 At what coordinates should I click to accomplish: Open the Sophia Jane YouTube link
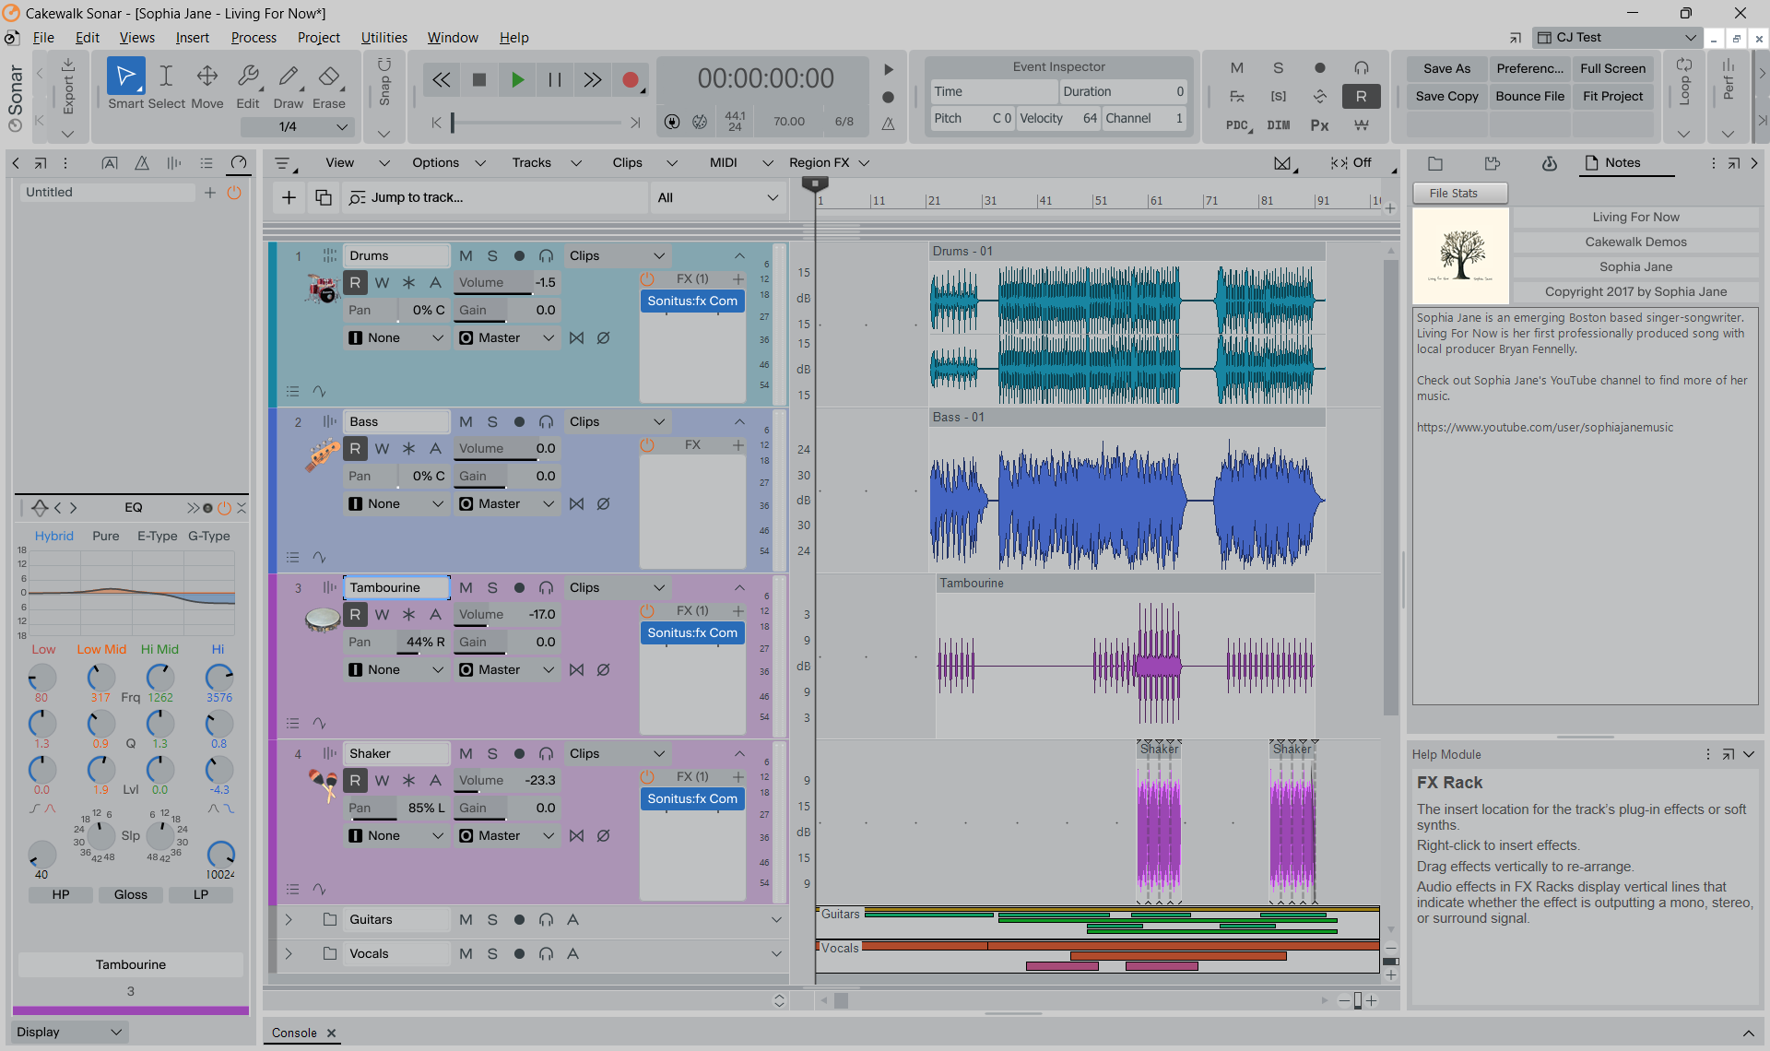(1545, 427)
